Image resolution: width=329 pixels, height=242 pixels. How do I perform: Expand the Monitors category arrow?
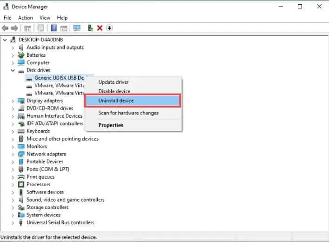tap(13, 147)
